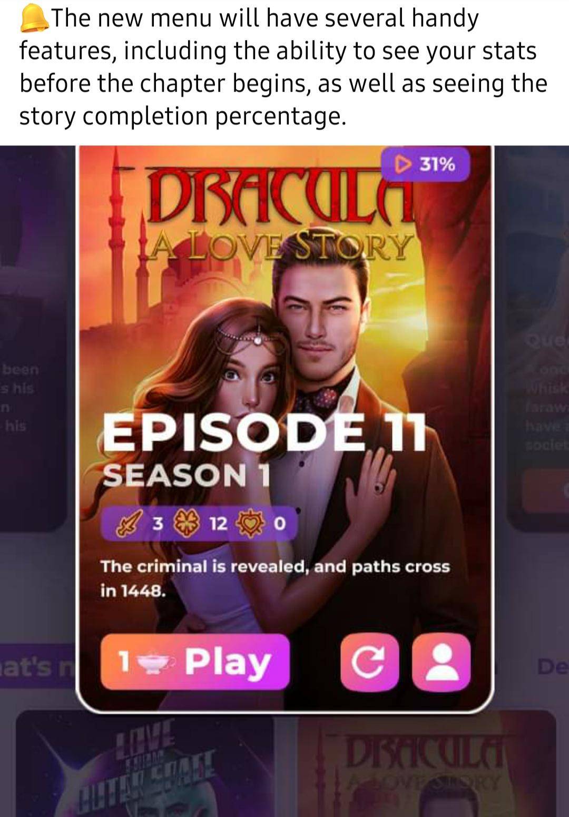Viewport: 569px width, 817px height.
Task: Click the sword stat icon
Action: (x=127, y=524)
